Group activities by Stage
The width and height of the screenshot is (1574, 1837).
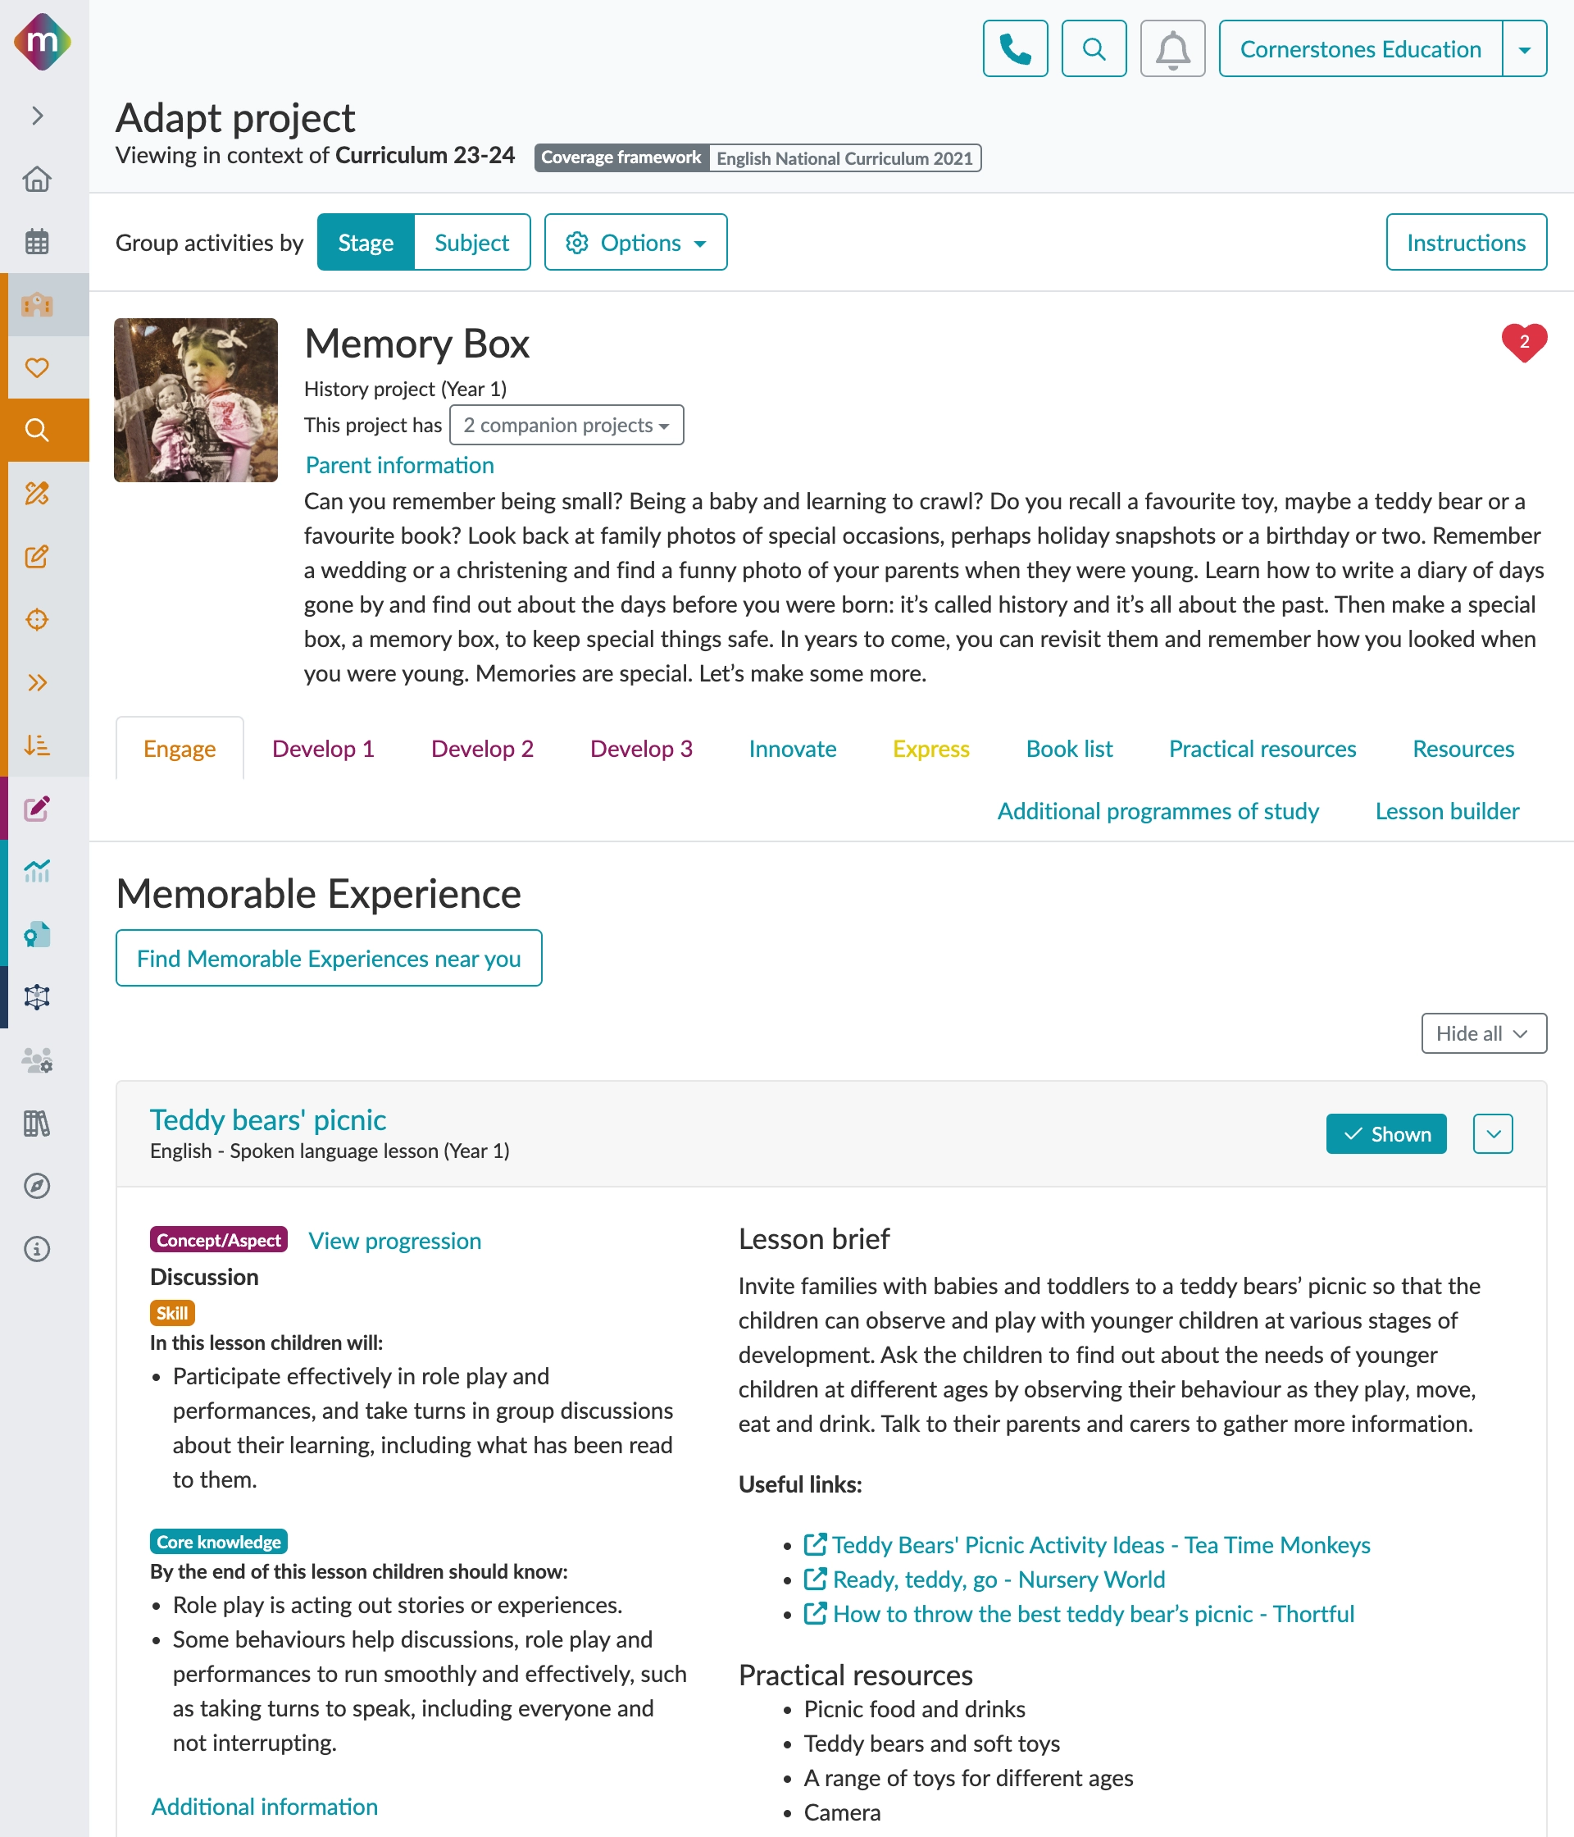pos(365,242)
